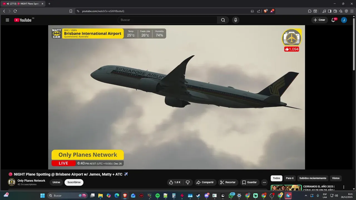Type in the YouTube Buscar search box

pyautogui.click(x=167, y=20)
